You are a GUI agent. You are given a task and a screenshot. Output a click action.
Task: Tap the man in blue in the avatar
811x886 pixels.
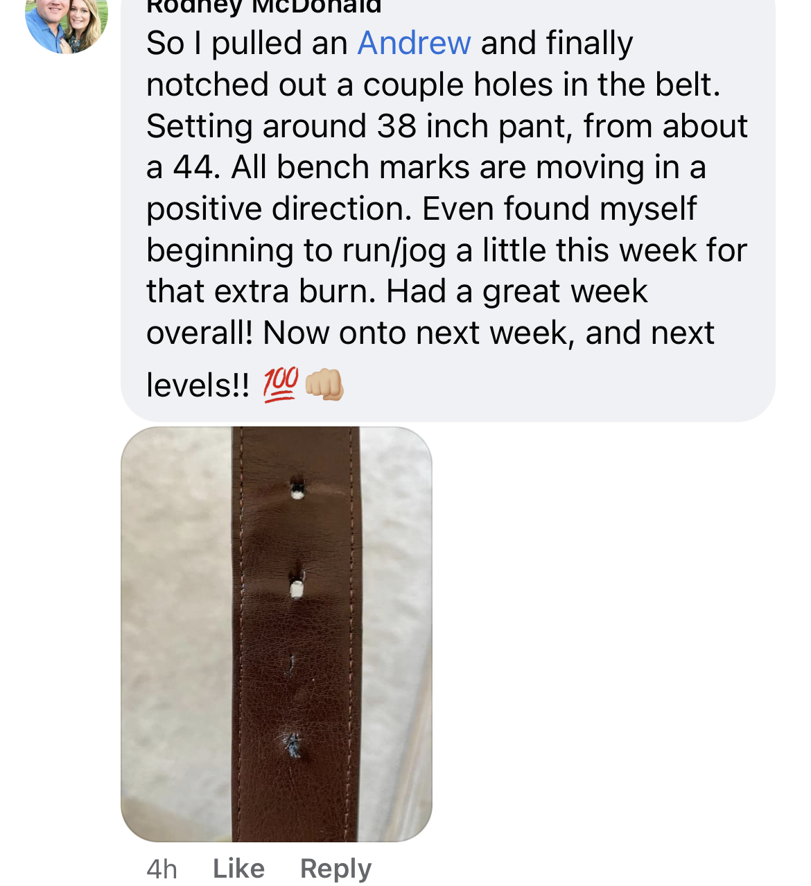[46, 24]
